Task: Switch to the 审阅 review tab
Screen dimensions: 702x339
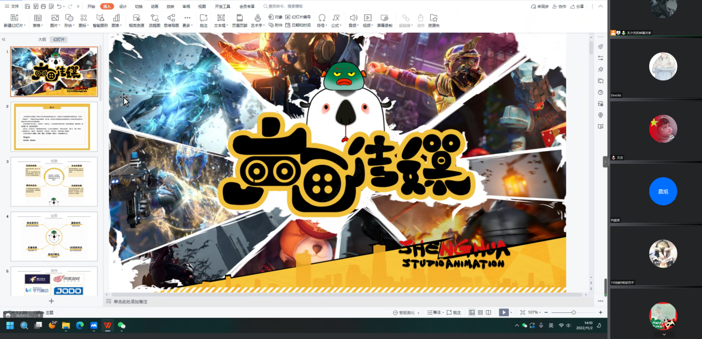Action: pos(186,6)
